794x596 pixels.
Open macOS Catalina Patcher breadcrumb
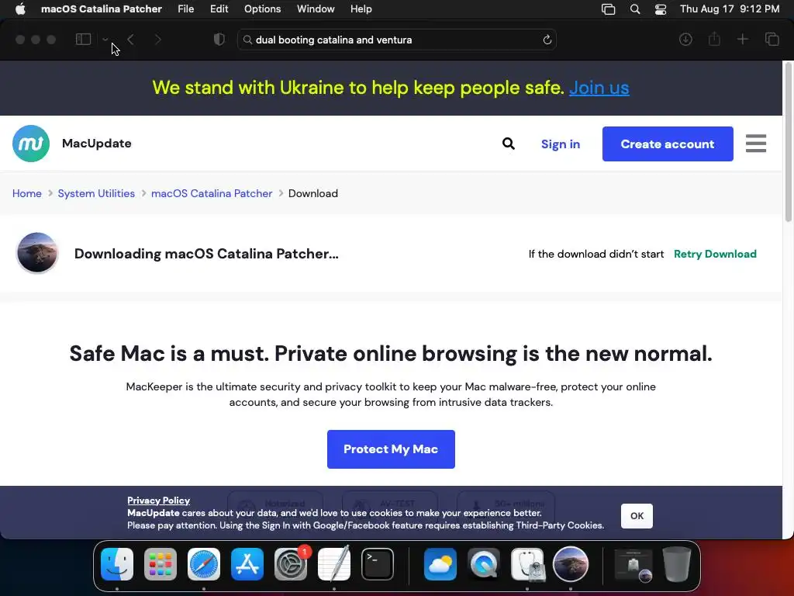212,193
